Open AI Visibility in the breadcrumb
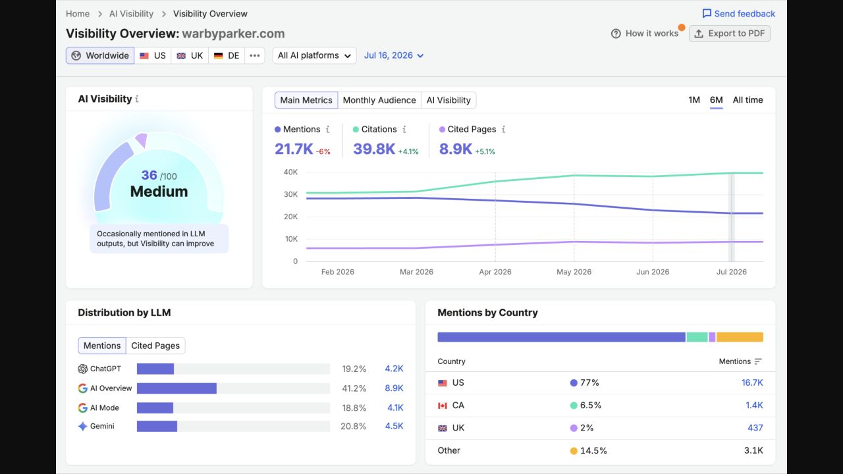The width and height of the screenshot is (843, 474). tap(131, 13)
